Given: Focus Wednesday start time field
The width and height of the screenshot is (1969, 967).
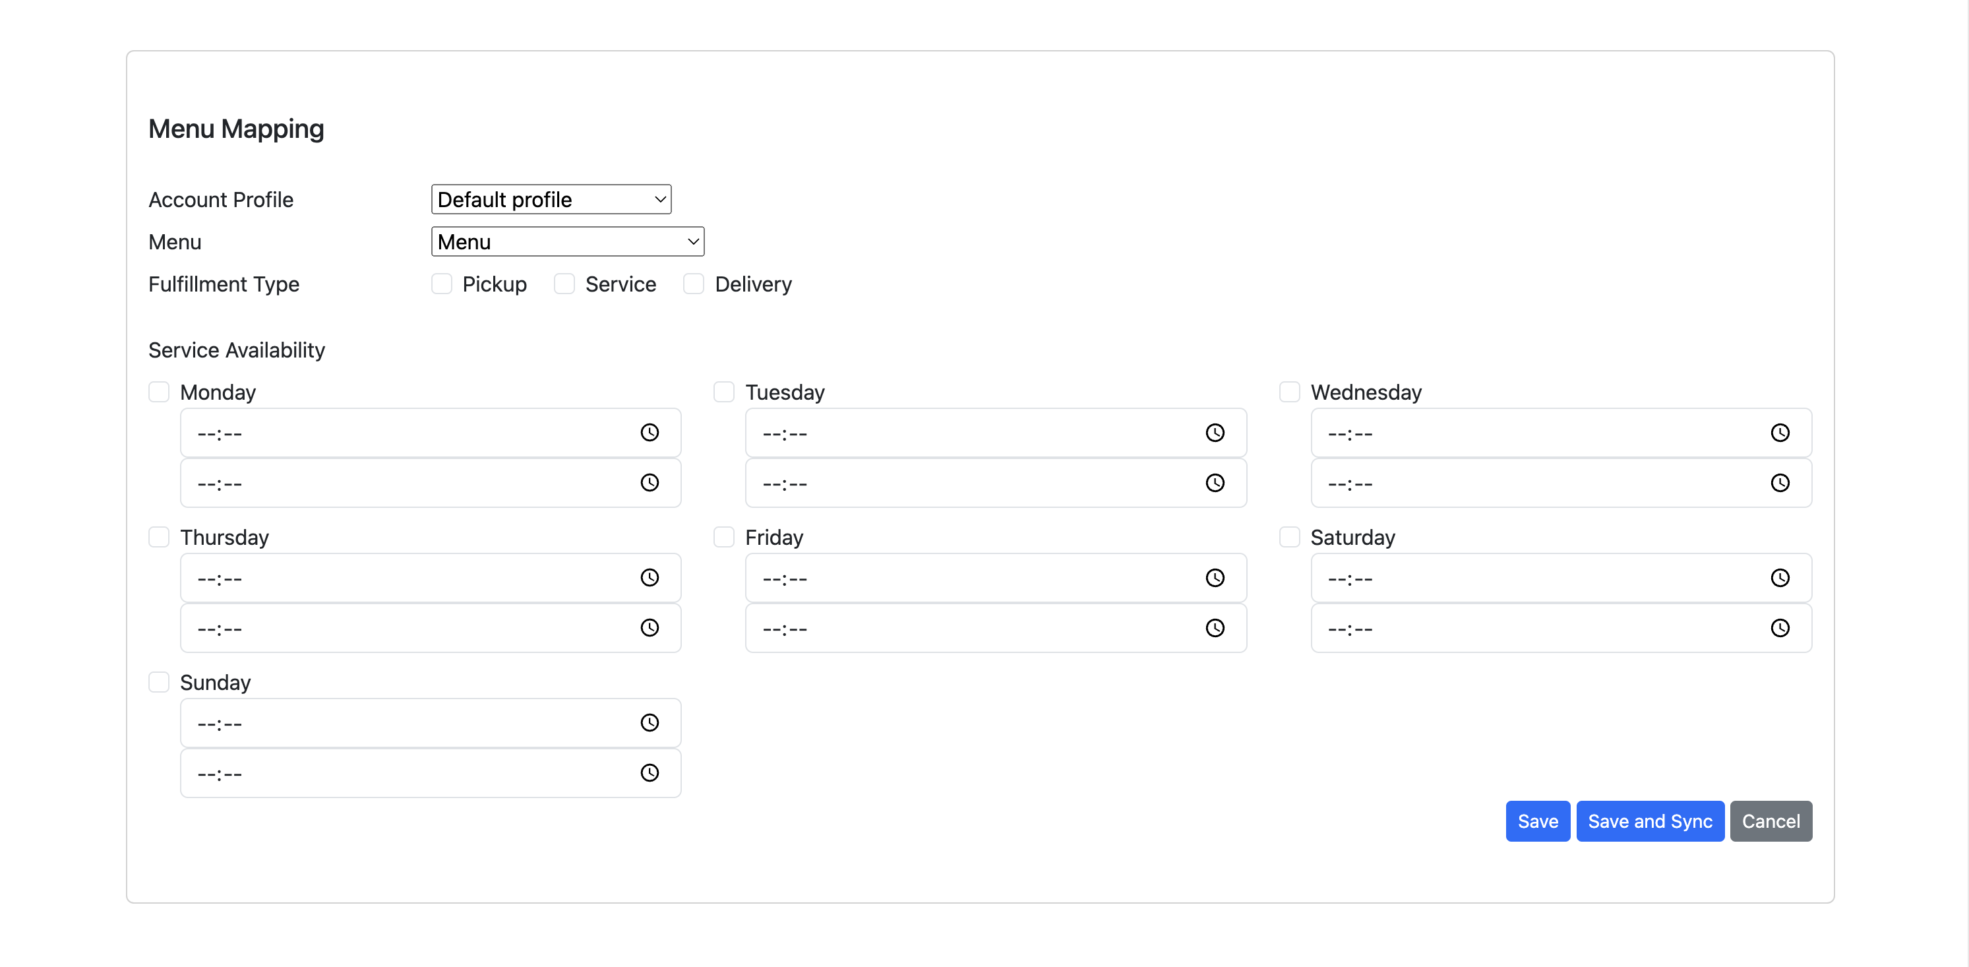Looking at the screenshot, I should [1561, 433].
